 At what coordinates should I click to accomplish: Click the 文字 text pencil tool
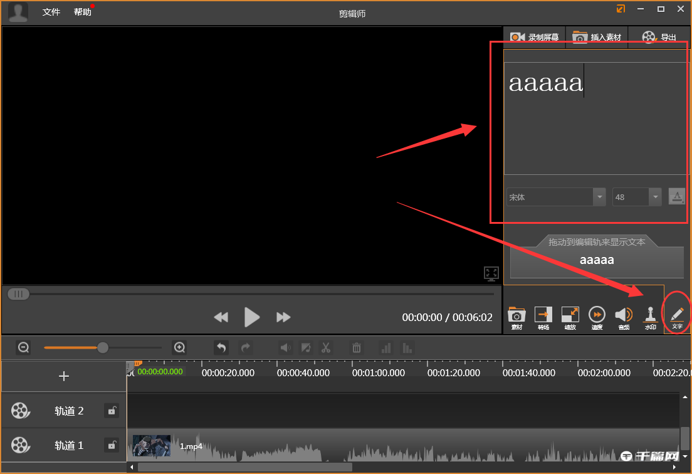(x=677, y=315)
